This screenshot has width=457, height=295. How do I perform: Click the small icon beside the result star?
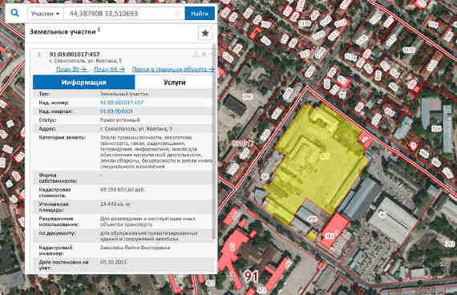pyautogui.click(x=196, y=54)
